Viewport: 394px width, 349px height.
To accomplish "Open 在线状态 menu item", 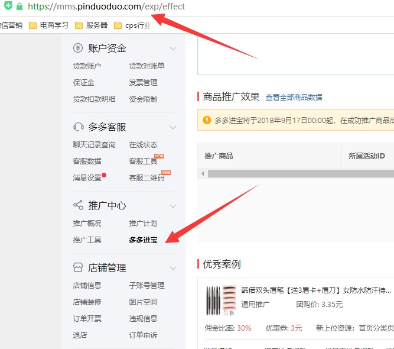I will (x=143, y=145).
